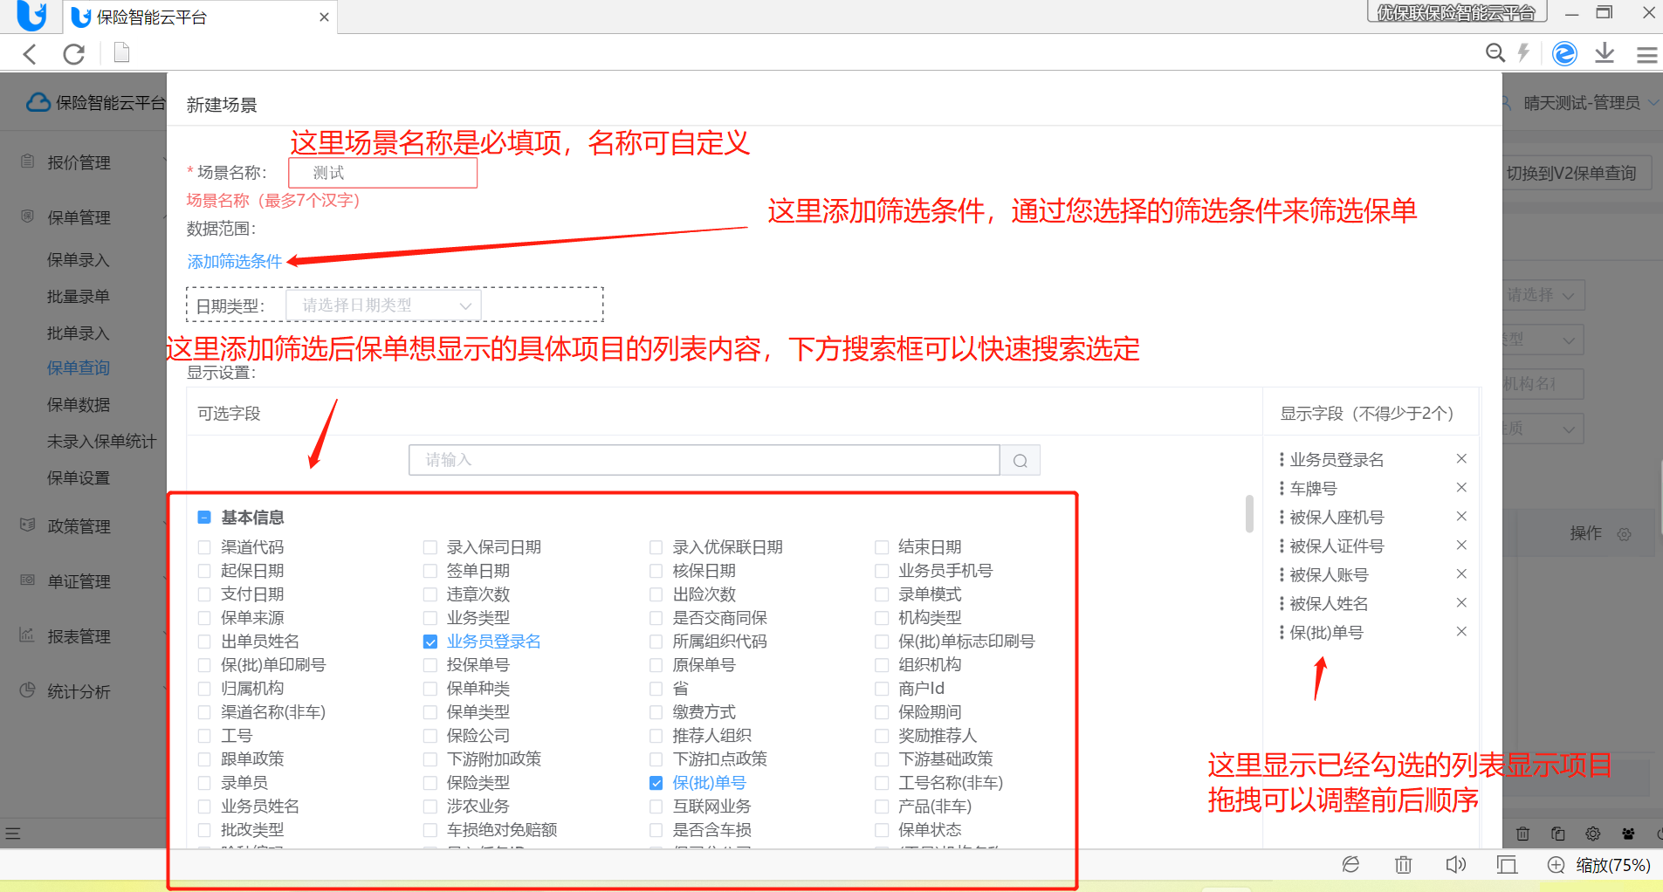Open the 批量录单 sidebar menu item
Screen dimensions: 1663x892
(79, 297)
